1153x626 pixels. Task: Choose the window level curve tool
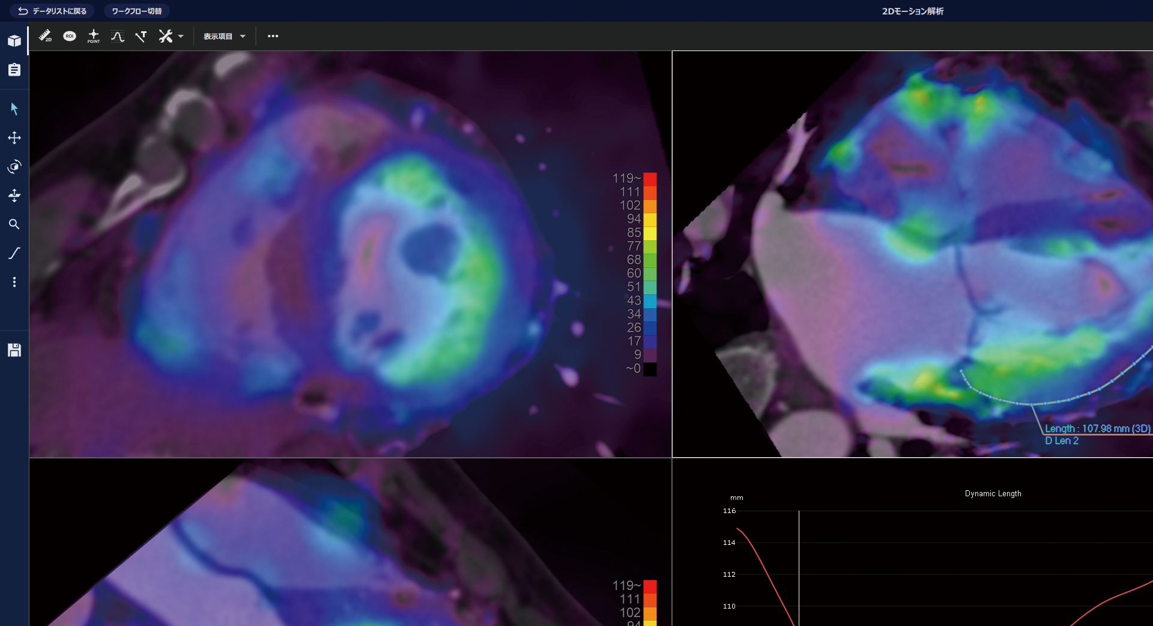[x=14, y=253]
